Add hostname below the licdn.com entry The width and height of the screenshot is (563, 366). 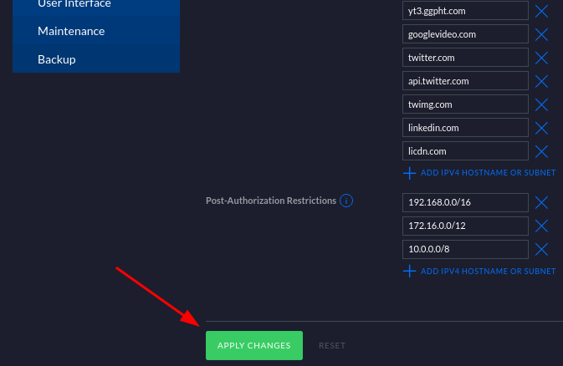[480, 173]
